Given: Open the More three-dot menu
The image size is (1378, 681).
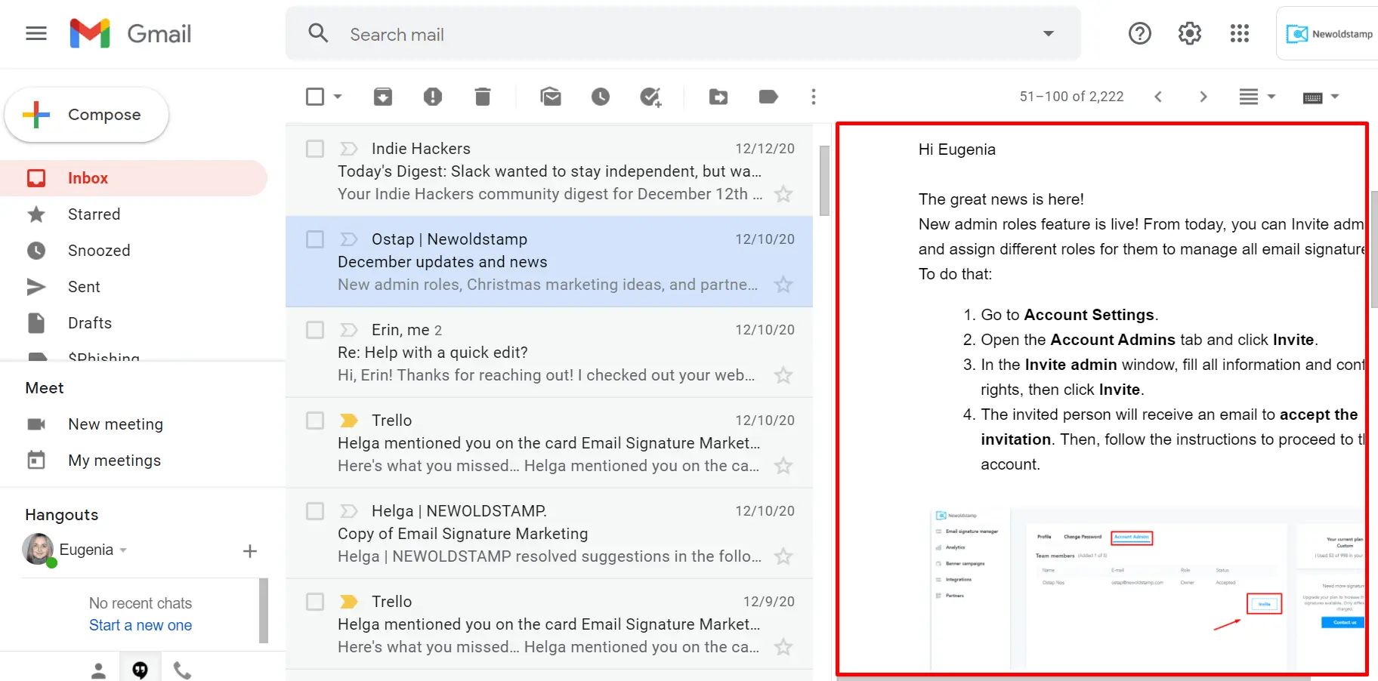Looking at the screenshot, I should [814, 97].
